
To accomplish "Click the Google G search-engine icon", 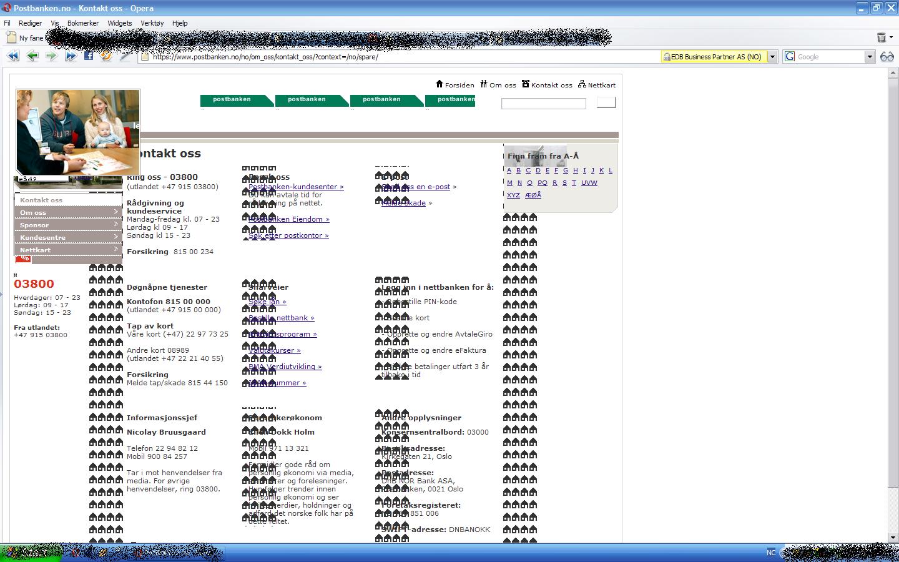I will pyautogui.click(x=790, y=57).
